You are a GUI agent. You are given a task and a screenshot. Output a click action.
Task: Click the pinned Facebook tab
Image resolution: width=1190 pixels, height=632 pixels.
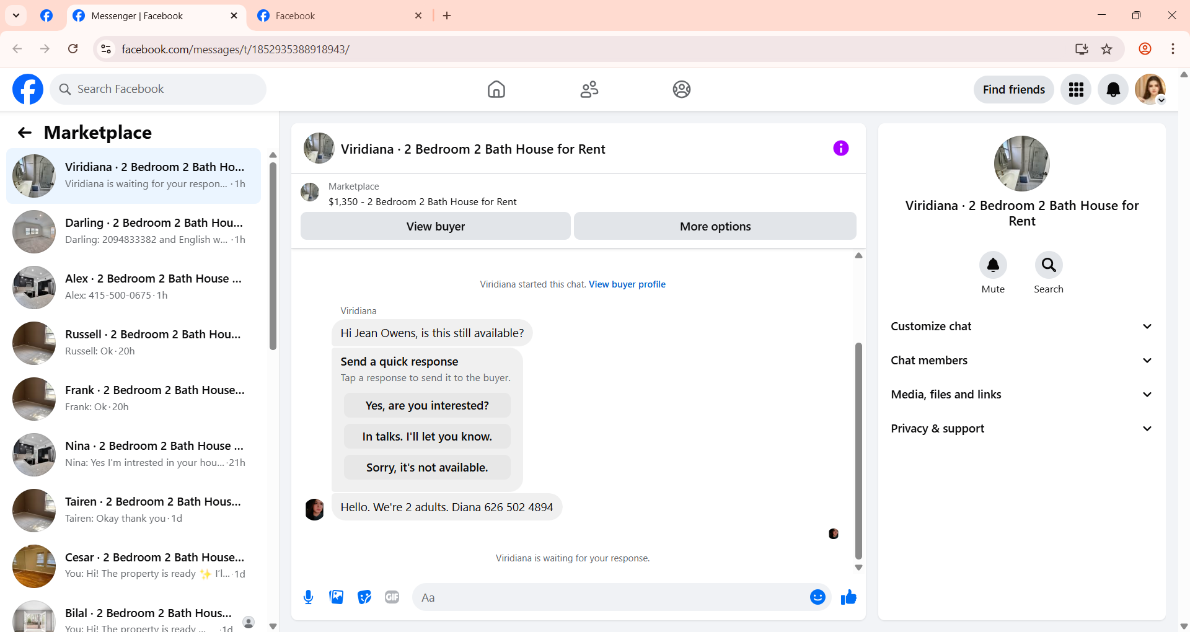coord(46,15)
